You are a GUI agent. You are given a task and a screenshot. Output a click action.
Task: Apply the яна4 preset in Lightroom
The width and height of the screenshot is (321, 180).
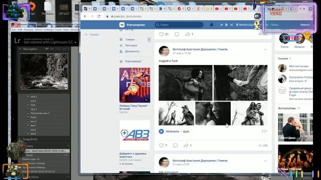coord(33,133)
